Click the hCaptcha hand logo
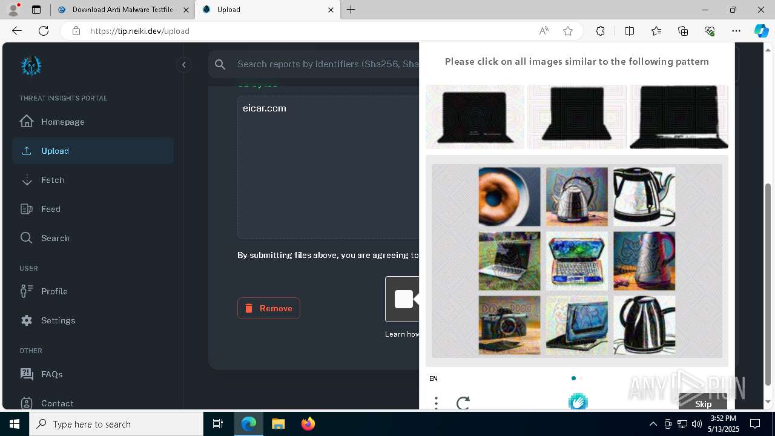The image size is (775, 436). pyautogui.click(x=578, y=401)
